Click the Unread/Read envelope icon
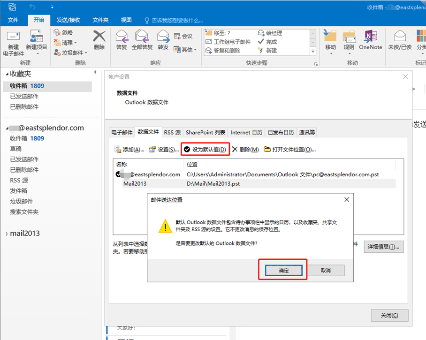 point(400,38)
